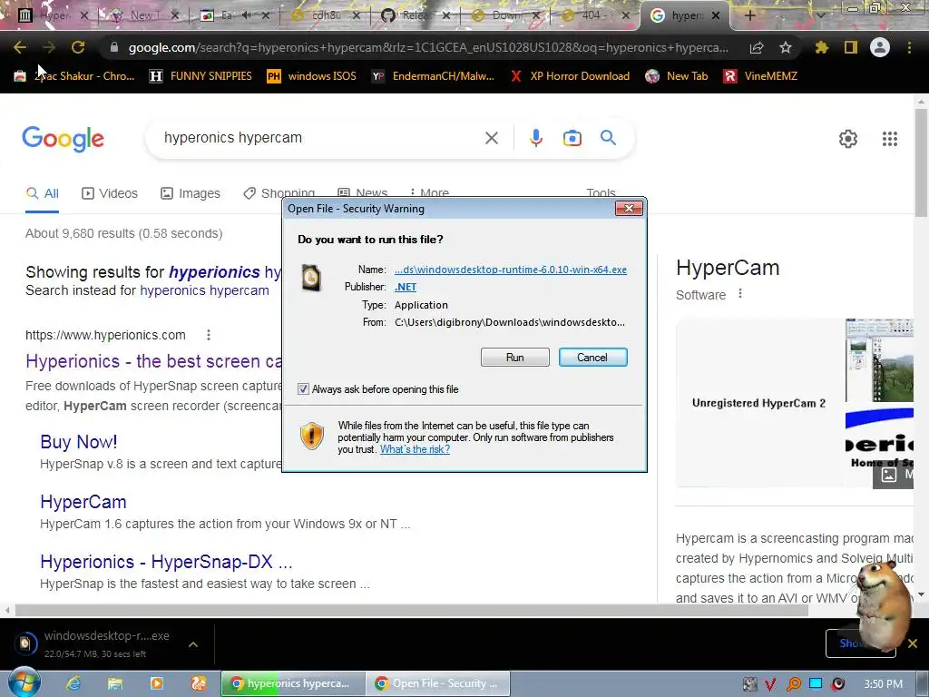Open the FUNNY SNIPPIES bookmark
Screen dimensions: 929x697
pos(200,76)
